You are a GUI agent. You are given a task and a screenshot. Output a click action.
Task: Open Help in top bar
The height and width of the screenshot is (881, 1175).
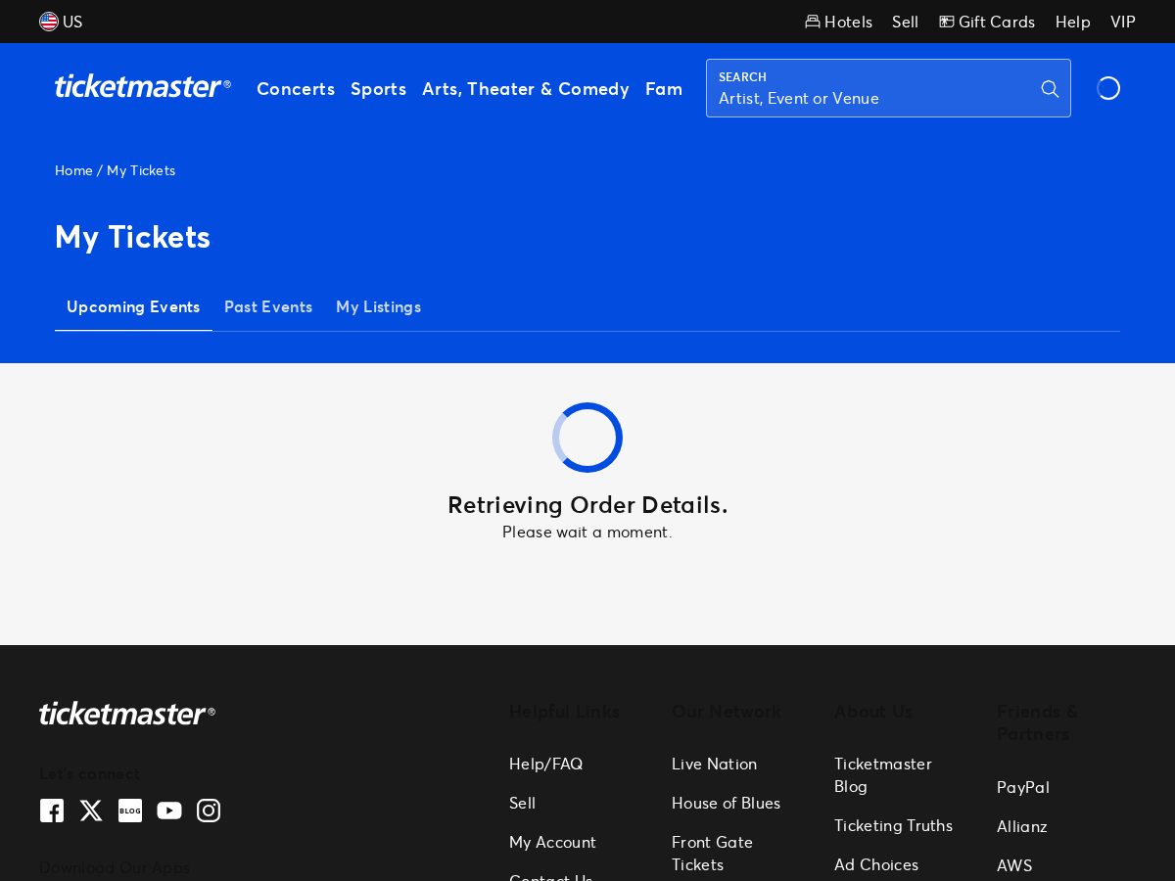point(1072,22)
